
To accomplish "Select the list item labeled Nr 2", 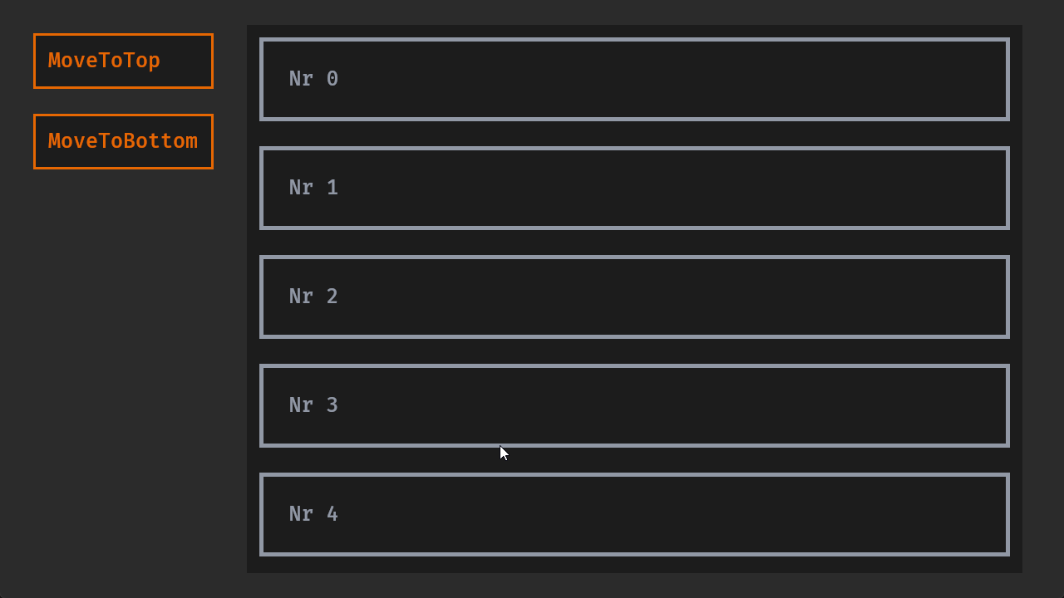I will pyautogui.click(x=634, y=297).
